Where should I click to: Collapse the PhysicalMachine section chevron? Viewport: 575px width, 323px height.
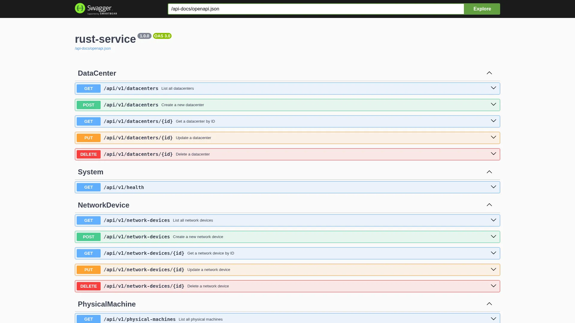click(x=489, y=304)
